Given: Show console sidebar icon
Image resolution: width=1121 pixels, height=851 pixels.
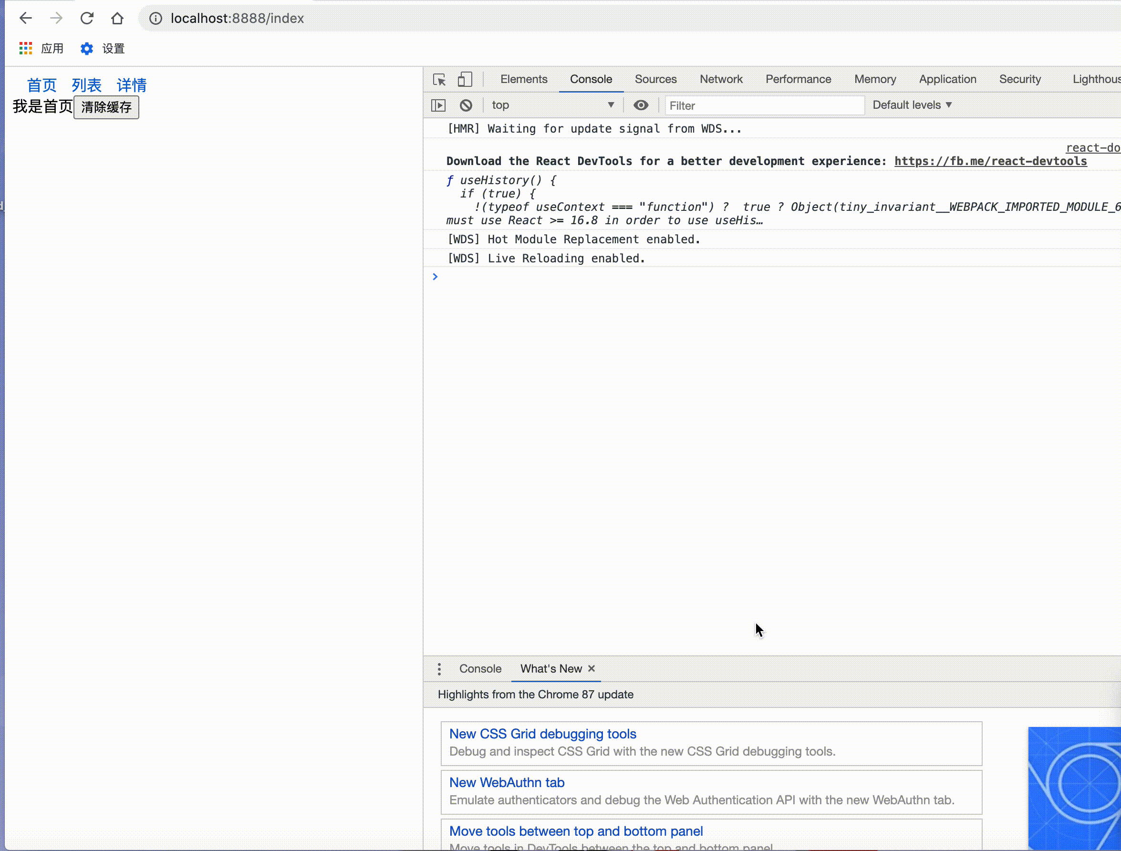Looking at the screenshot, I should 438,105.
